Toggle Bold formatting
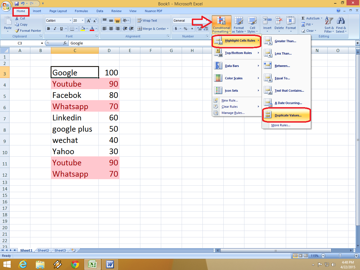Image resolution: width=360 pixels, height=270 pixels. (x=49, y=29)
